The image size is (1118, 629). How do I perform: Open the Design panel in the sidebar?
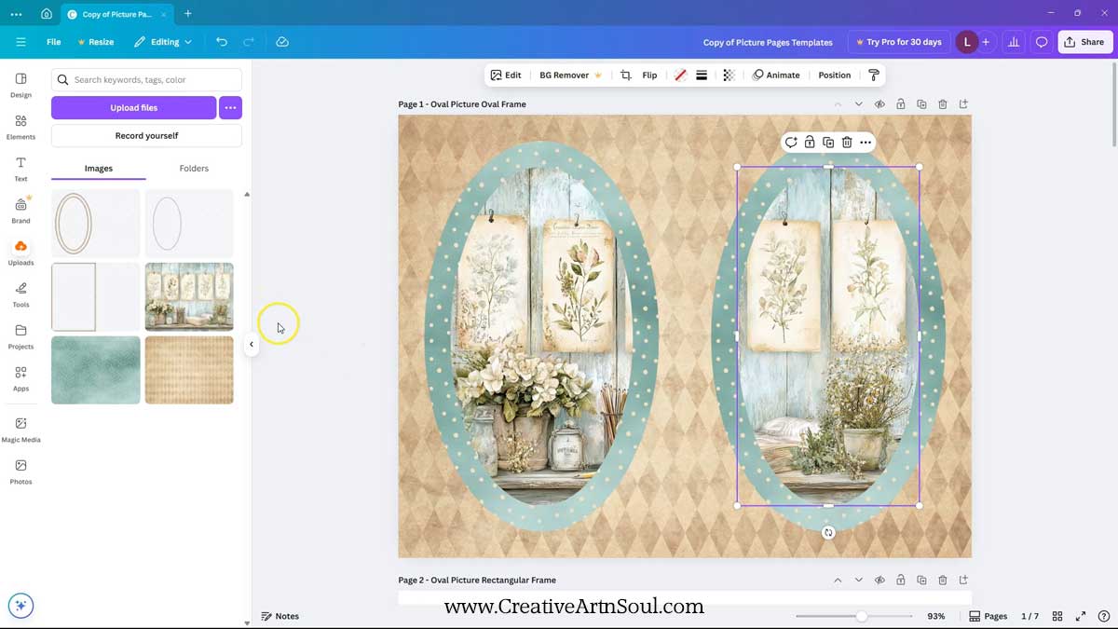[x=20, y=85]
